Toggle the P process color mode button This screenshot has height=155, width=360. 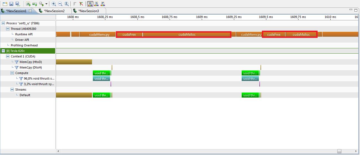point(103,4)
